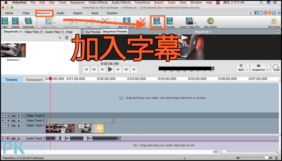The height and width of the screenshot is (161, 282).
Task: Expand Audio Track 1 with plus
Action: (x=3, y=138)
